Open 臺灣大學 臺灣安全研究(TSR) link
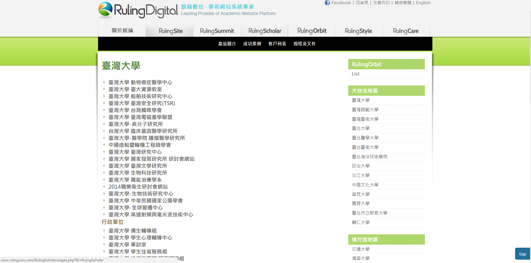Image resolution: width=531 pixels, height=263 pixels. [x=142, y=103]
